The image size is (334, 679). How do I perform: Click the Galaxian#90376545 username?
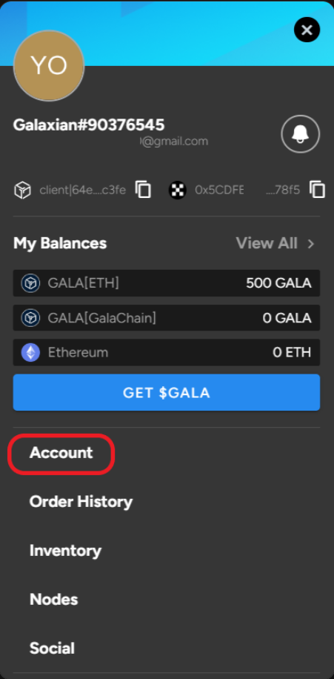[89, 125]
